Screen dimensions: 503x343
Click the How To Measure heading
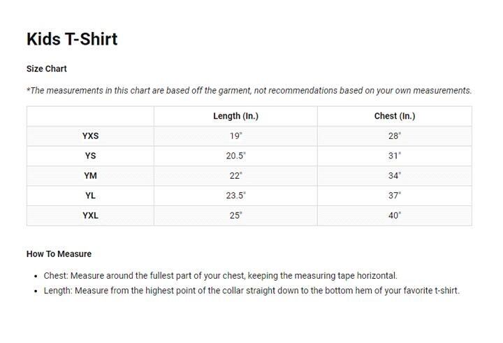click(59, 254)
